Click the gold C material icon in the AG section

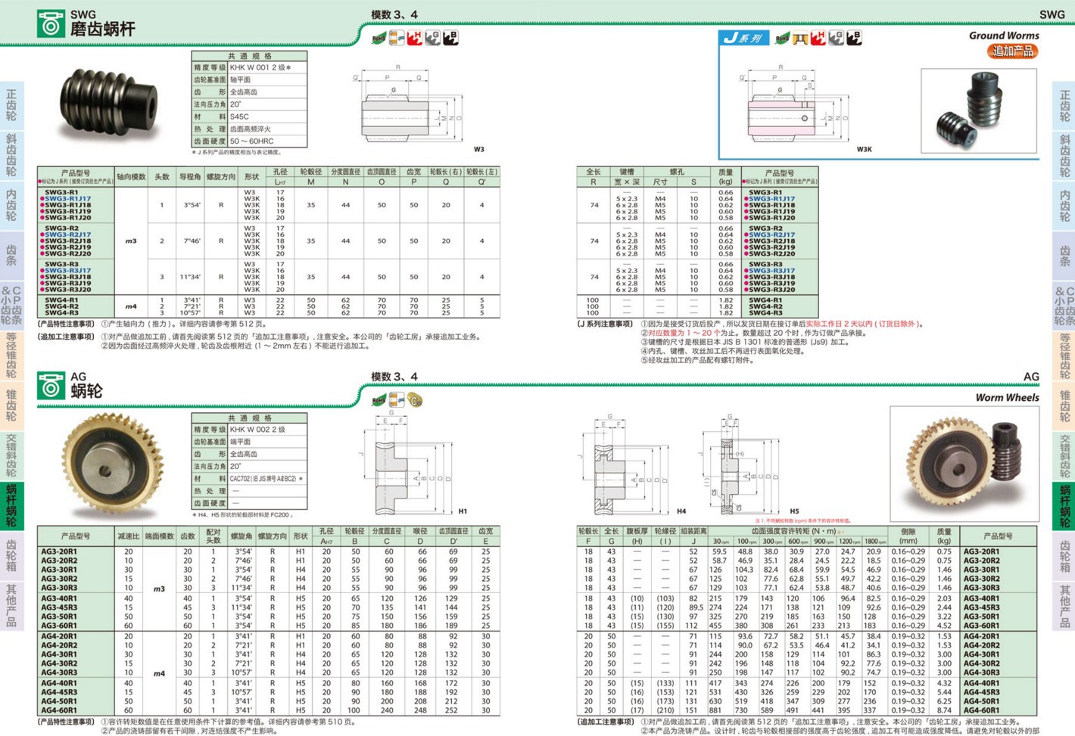click(x=415, y=400)
